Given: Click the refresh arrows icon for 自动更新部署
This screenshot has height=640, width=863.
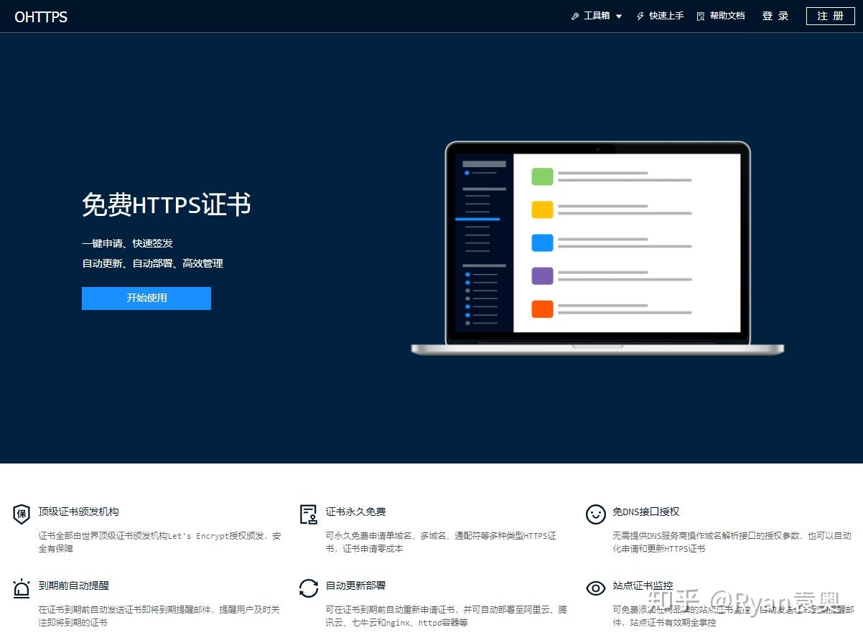Looking at the screenshot, I should 308,588.
